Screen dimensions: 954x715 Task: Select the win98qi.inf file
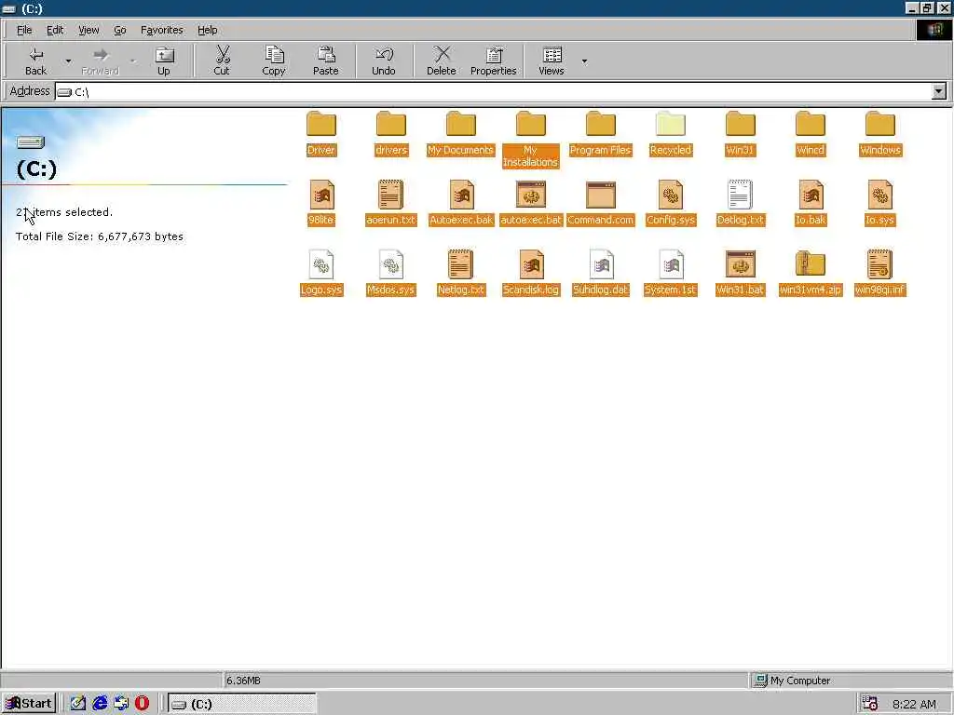879,274
